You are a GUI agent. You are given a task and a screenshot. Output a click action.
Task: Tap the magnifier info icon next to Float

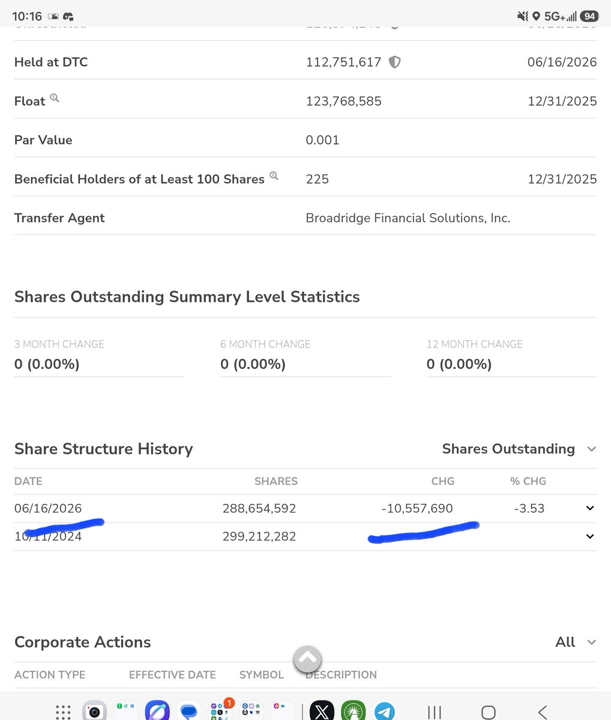pos(55,98)
